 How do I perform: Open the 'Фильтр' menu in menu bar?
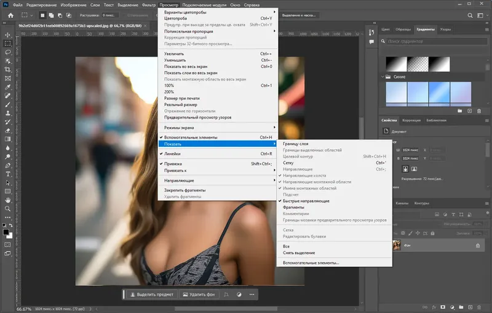148,5
